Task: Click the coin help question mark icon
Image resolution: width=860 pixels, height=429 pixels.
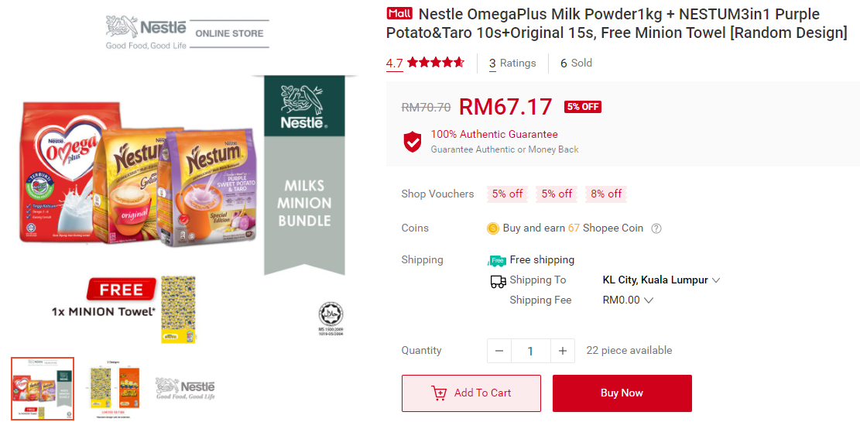Action: point(656,228)
